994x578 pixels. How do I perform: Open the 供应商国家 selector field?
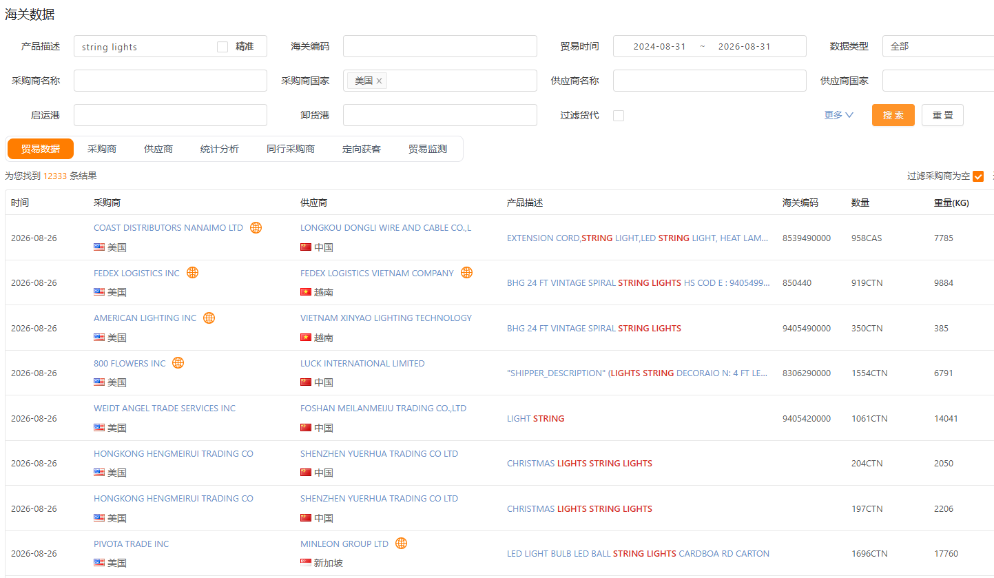938,81
